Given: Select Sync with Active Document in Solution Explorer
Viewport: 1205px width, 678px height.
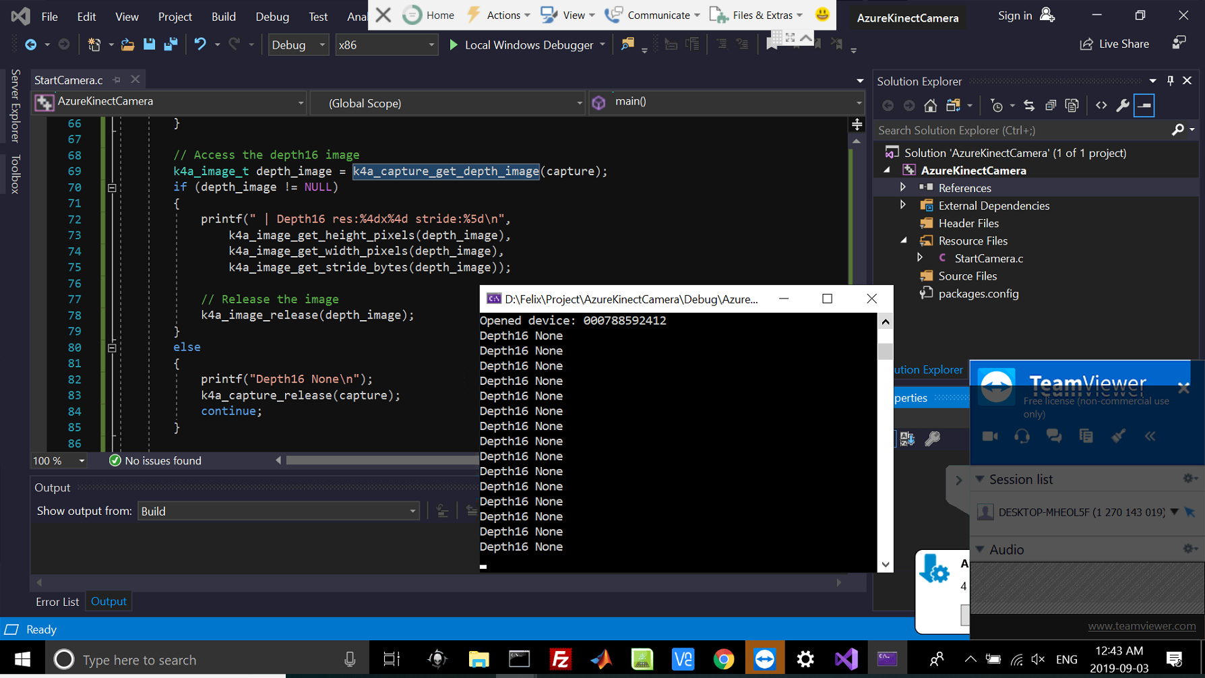Looking at the screenshot, I should pyautogui.click(x=1030, y=105).
